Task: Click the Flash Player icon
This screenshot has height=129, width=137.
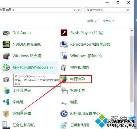Action: point(64,33)
